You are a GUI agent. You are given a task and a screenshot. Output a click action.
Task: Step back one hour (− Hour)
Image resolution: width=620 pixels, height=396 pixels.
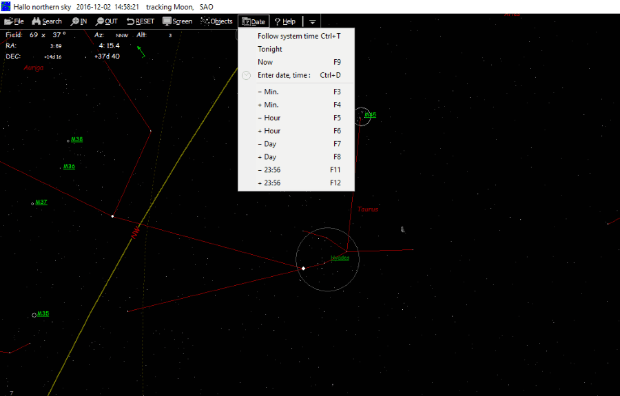[296, 118]
